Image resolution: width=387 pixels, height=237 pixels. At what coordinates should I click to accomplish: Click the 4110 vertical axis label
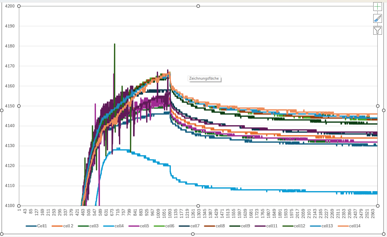pos(10,186)
